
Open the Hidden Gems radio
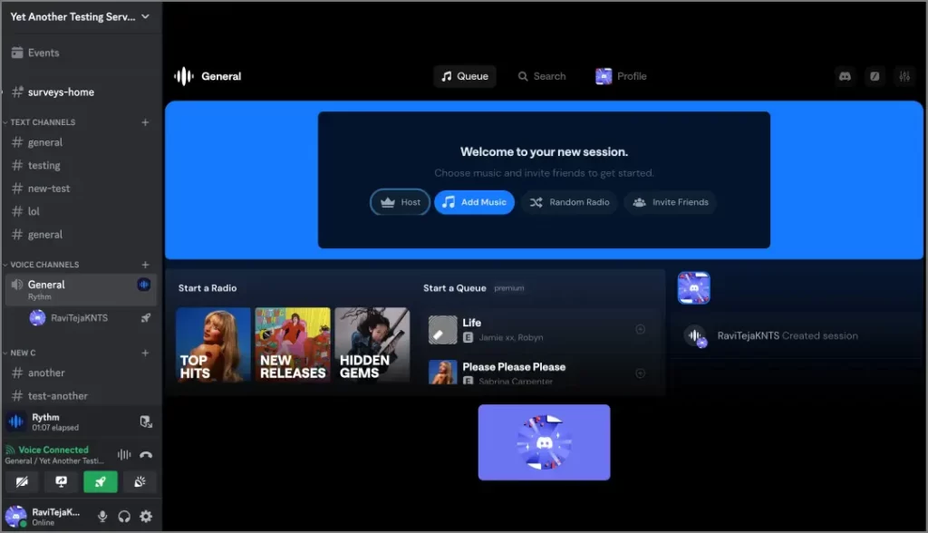(x=372, y=344)
